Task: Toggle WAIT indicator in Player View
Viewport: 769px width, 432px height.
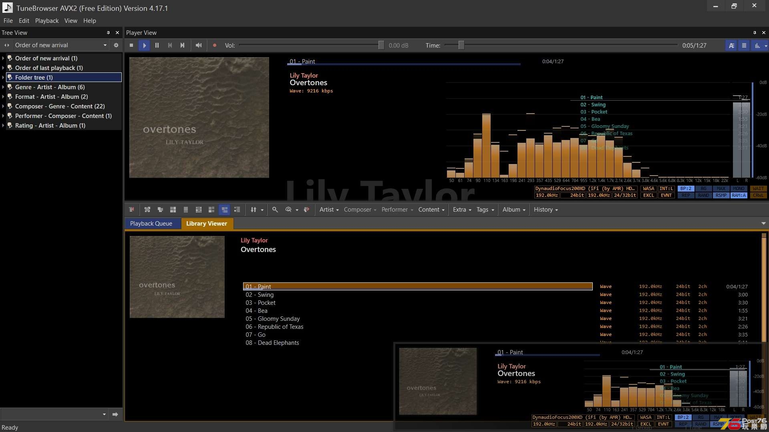Action: click(x=758, y=189)
